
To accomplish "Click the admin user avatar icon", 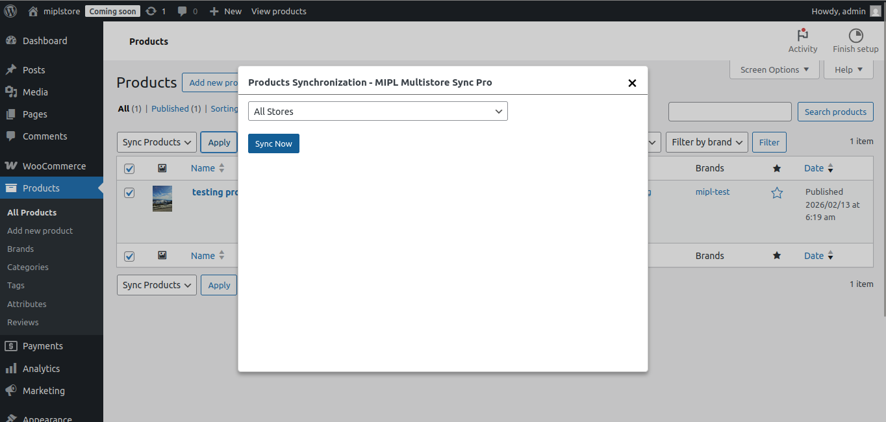I will pos(875,11).
